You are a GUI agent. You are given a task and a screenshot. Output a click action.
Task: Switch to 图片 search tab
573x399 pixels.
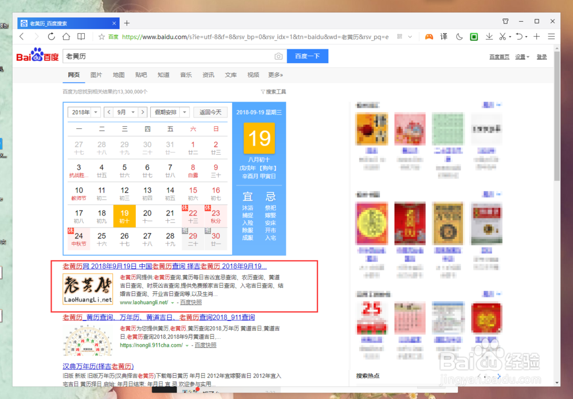click(x=96, y=75)
